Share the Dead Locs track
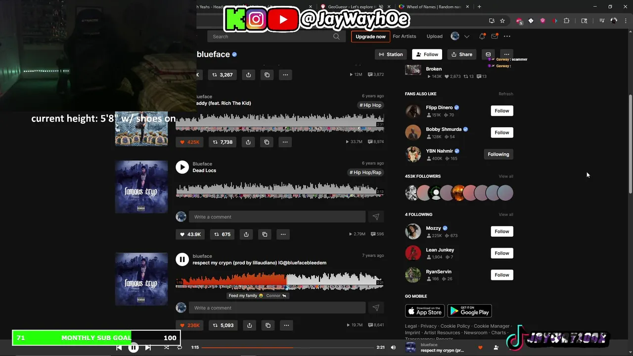This screenshot has width=633, height=356. coord(246,234)
